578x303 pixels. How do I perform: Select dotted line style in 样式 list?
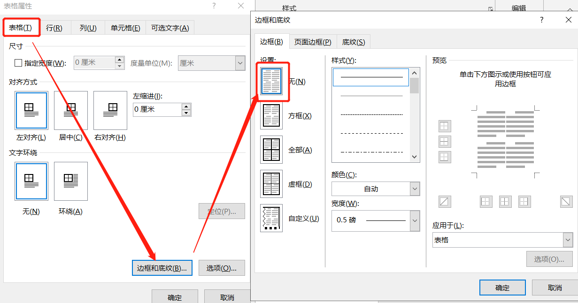(371, 96)
